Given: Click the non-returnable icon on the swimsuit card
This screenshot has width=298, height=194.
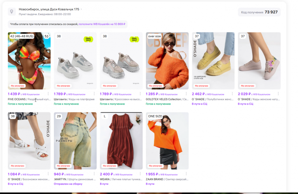Looking at the screenshot, I should 47,36.
